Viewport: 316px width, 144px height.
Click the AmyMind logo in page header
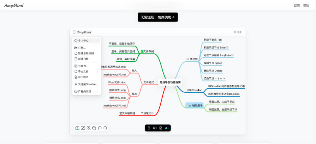[x=14, y=6]
